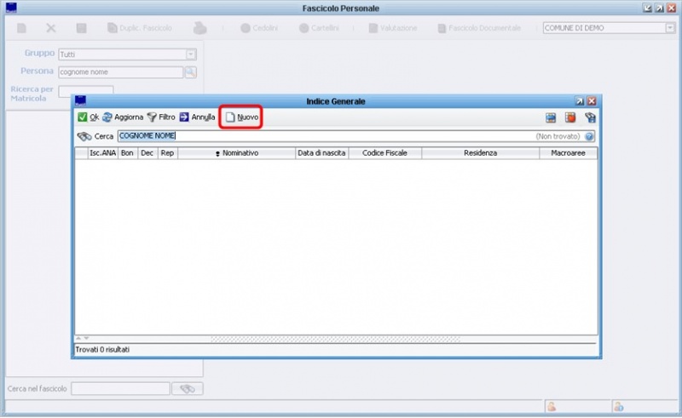Open Valutazione in the background toolbar

pos(393,28)
